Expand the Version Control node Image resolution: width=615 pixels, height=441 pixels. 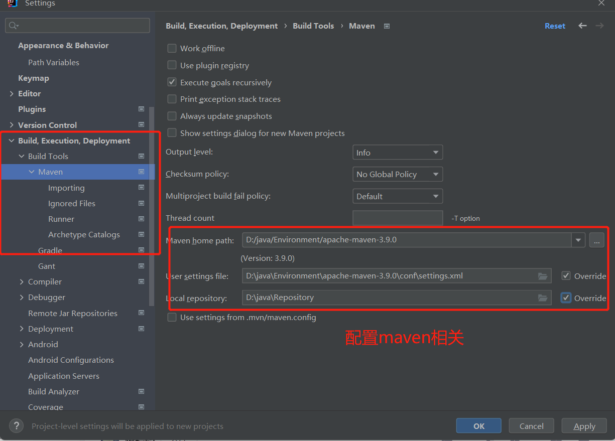[x=12, y=124]
